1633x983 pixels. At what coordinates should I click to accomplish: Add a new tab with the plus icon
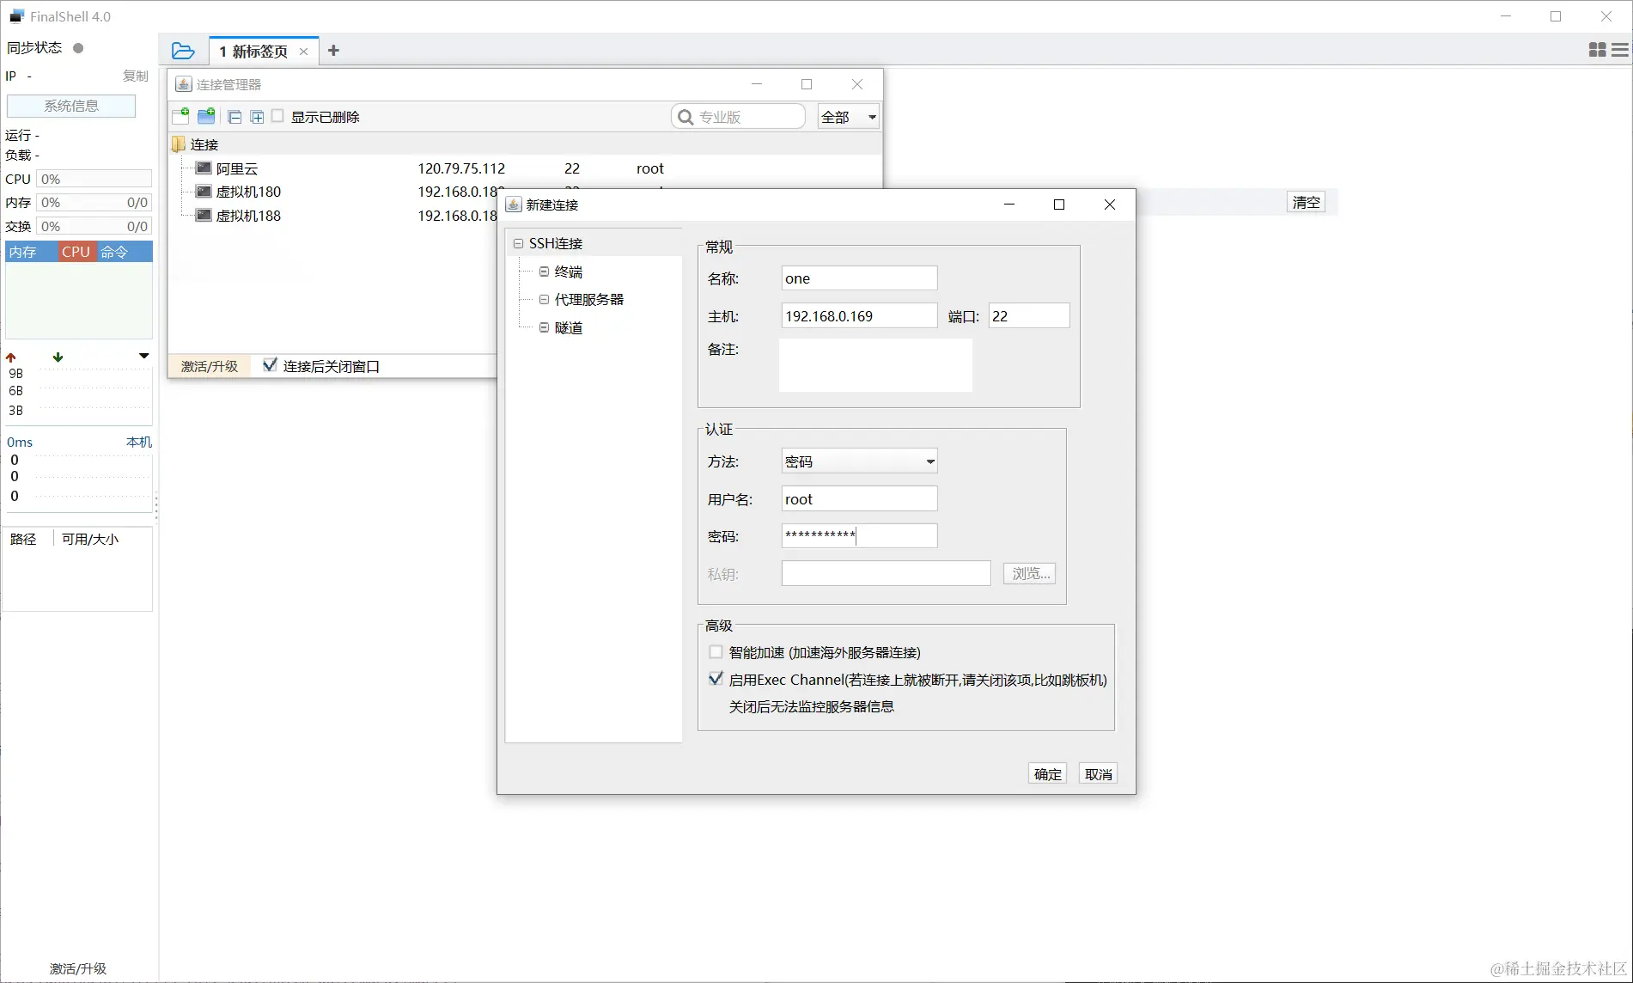(333, 51)
